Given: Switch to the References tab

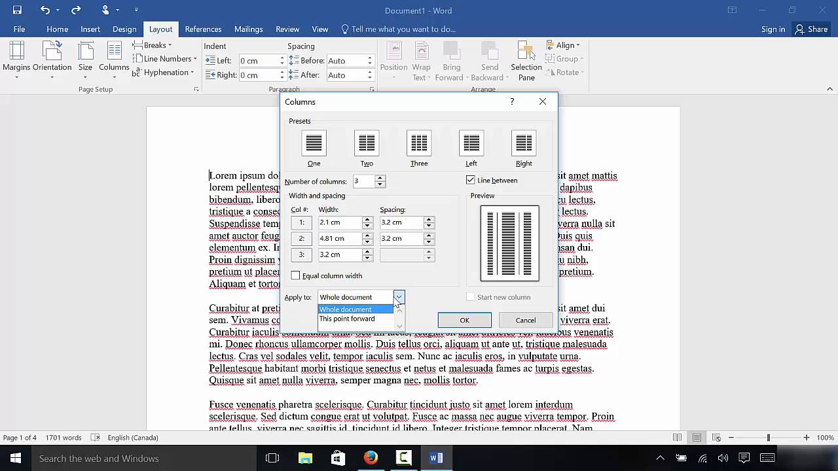Looking at the screenshot, I should pyautogui.click(x=203, y=29).
